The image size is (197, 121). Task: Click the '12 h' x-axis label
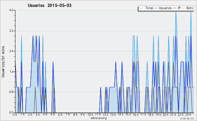click(105, 115)
